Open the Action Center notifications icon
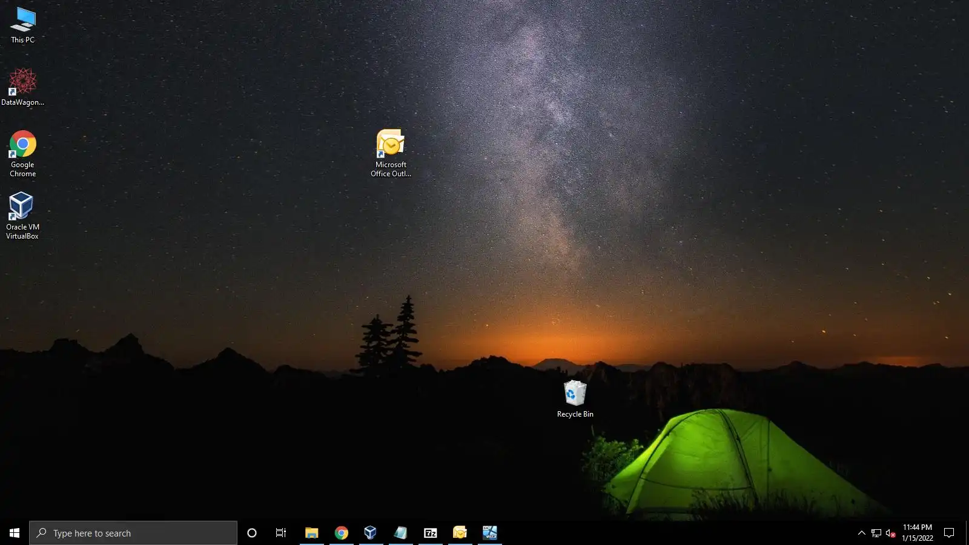Image resolution: width=969 pixels, height=545 pixels. [x=949, y=533]
